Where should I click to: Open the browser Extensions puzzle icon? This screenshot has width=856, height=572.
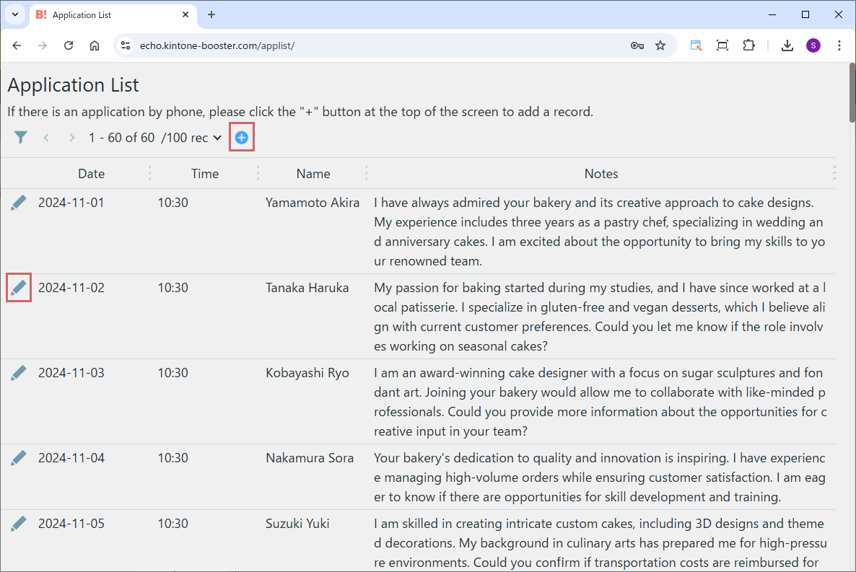pos(748,45)
